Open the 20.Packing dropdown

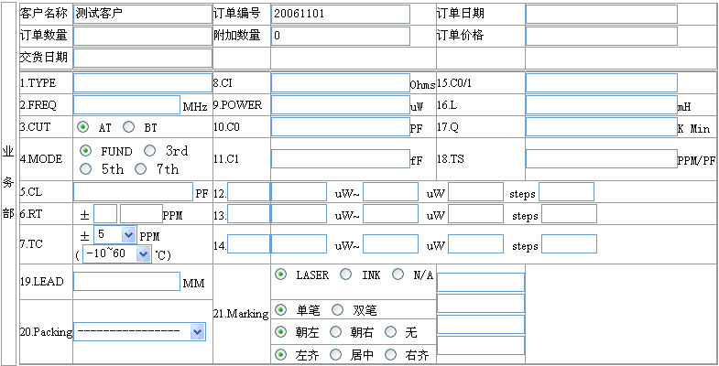click(x=139, y=331)
